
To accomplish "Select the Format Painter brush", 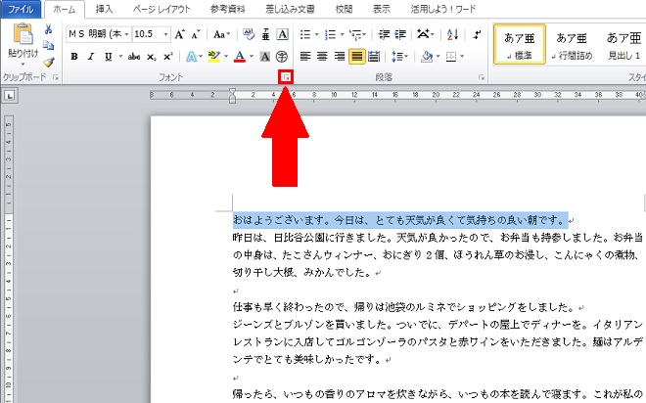I will [x=49, y=63].
